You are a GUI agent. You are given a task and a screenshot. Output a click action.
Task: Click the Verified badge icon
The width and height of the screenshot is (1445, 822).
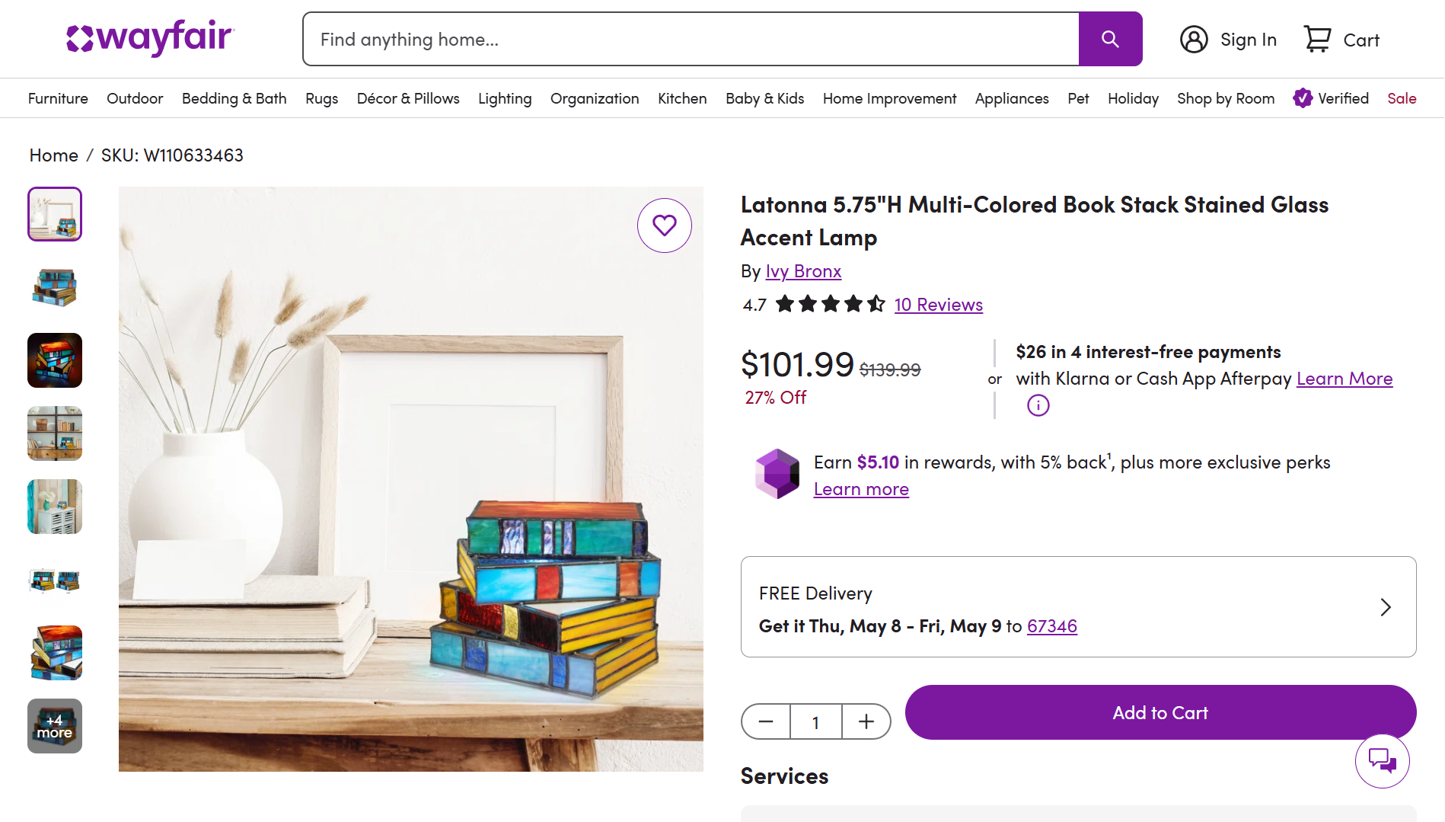pyautogui.click(x=1303, y=98)
